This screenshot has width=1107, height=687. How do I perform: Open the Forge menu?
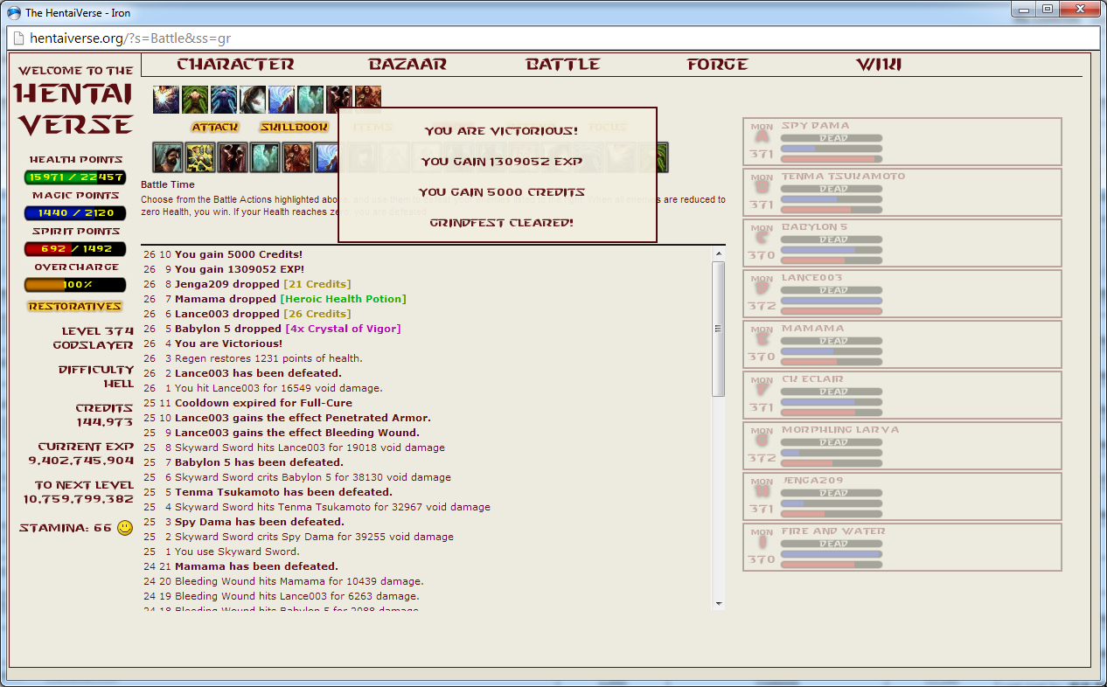click(718, 65)
